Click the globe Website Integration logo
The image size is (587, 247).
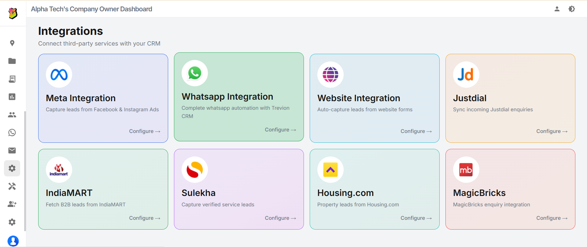pos(330,75)
